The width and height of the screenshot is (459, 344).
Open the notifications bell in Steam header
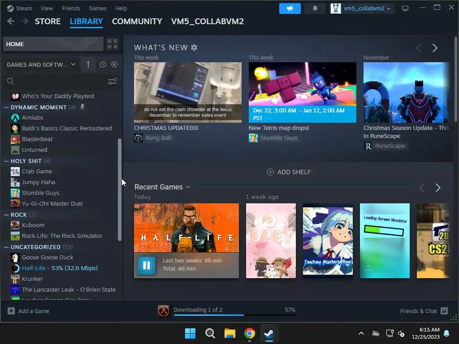(315, 9)
